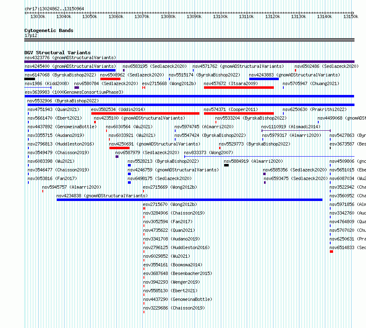Screen dimensions: 366x328
Task: Open nsv1986 (Kidd2008) variant label
Action: click(x=47, y=83)
